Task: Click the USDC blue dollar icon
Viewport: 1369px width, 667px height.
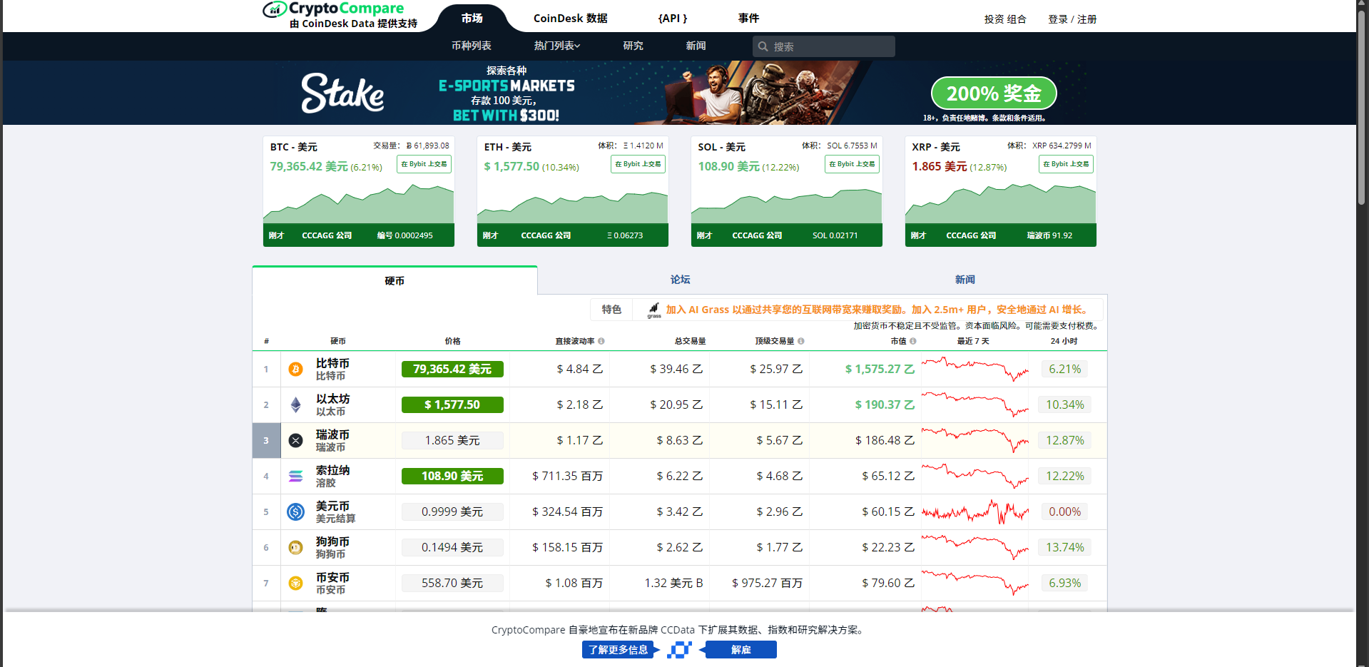Action: point(295,512)
